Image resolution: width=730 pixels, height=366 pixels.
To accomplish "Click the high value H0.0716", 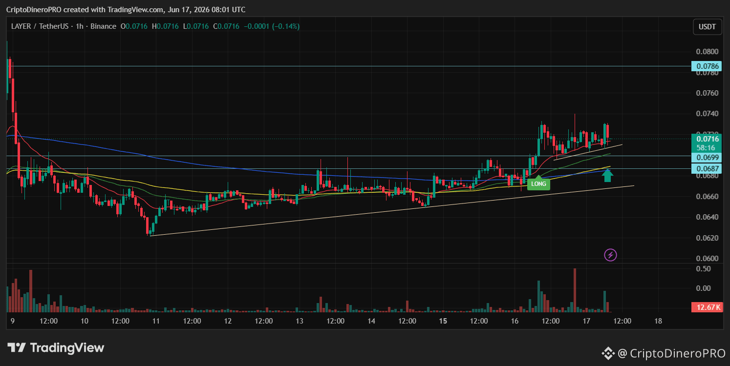I will [166, 26].
